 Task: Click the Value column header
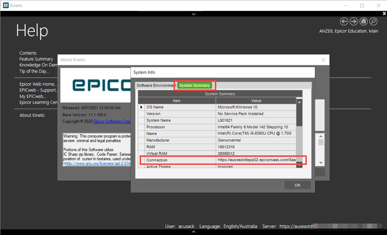(x=256, y=101)
